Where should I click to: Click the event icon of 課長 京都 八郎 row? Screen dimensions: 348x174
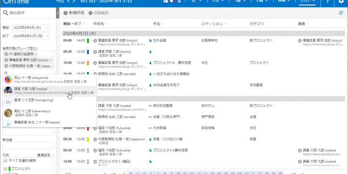pos(150,52)
